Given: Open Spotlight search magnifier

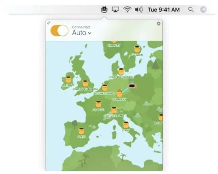Looking at the screenshot, I should (191, 10).
